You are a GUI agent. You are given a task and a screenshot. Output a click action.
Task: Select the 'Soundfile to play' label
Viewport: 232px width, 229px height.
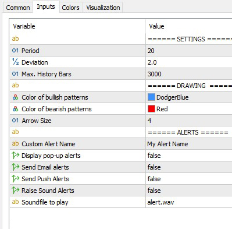[x=45, y=202]
